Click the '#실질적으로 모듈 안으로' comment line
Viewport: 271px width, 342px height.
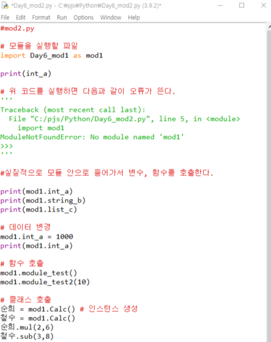tap(107, 173)
